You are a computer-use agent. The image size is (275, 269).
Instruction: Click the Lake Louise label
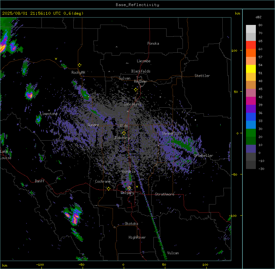(x=6, y=155)
